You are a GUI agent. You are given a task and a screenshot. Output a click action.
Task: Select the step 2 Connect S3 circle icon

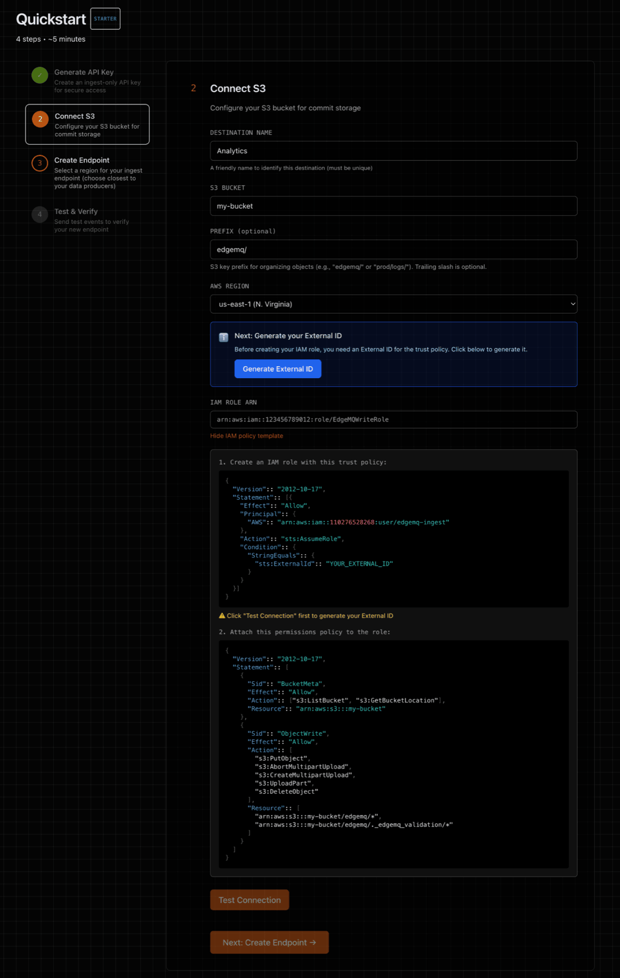(x=40, y=119)
